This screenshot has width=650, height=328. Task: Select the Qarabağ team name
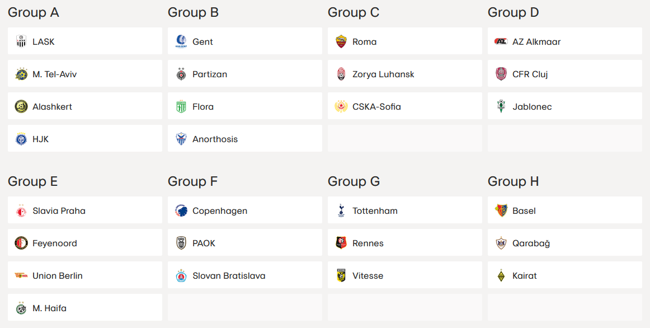click(x=531, y=243)
